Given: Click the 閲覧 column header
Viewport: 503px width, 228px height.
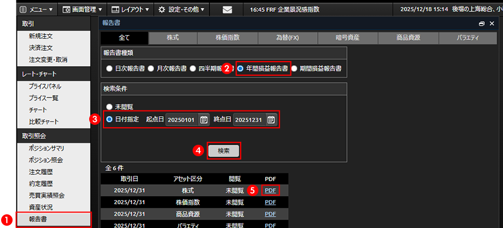Looking at the screenshot, I should click(x=235, y=179).
